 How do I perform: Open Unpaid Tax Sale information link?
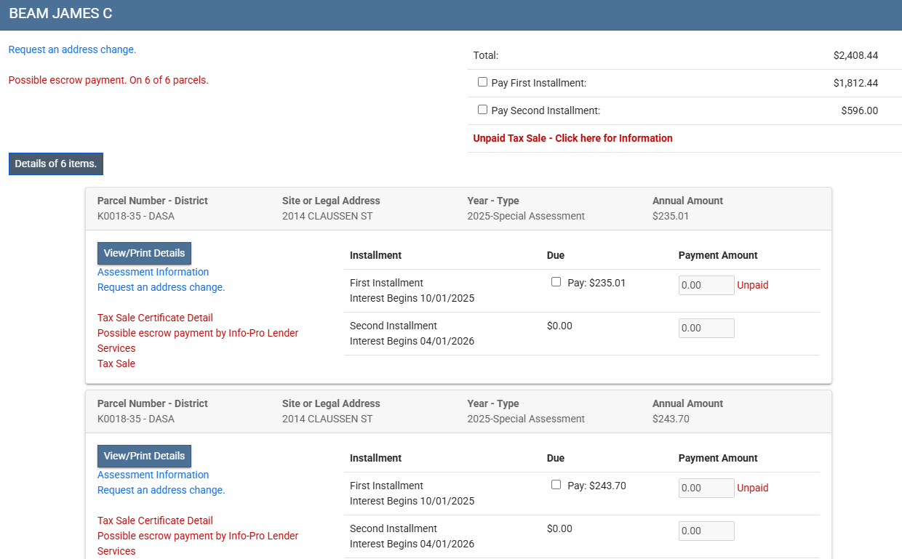tap(572, 138)
